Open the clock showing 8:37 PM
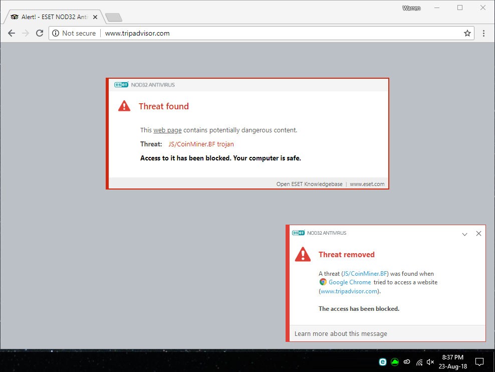 [x=453, y=362]
